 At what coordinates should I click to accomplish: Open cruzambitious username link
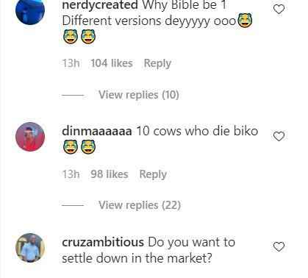[x=103, y=243]
